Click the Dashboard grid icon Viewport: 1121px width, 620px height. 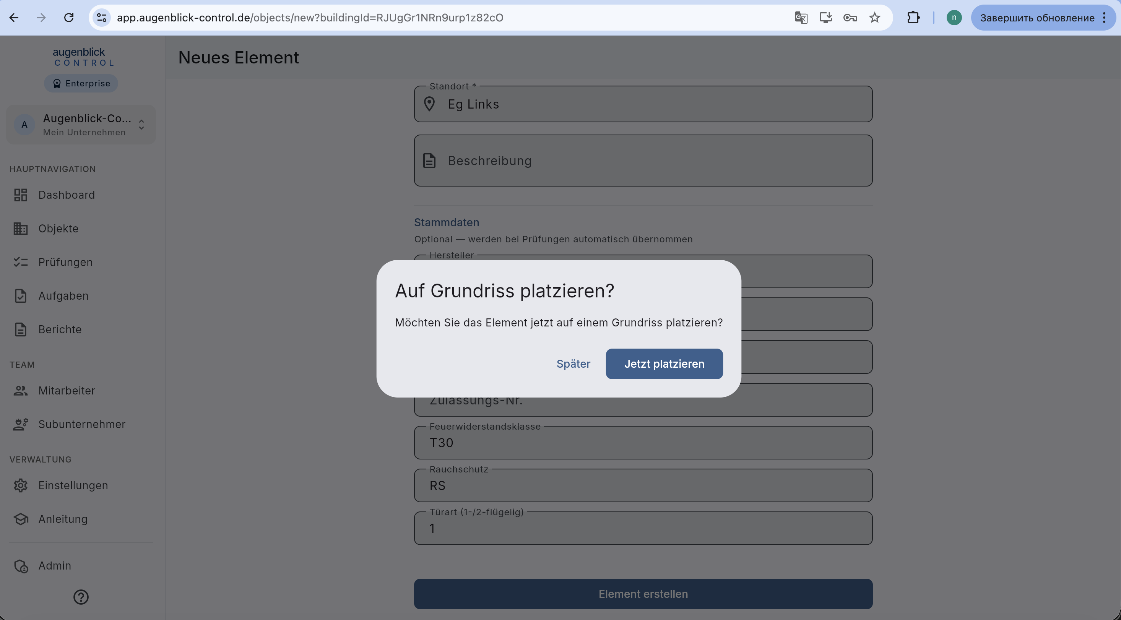[20, 195]
